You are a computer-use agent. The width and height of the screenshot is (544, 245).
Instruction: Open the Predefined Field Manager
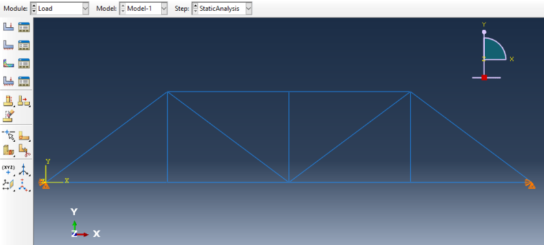24,63
